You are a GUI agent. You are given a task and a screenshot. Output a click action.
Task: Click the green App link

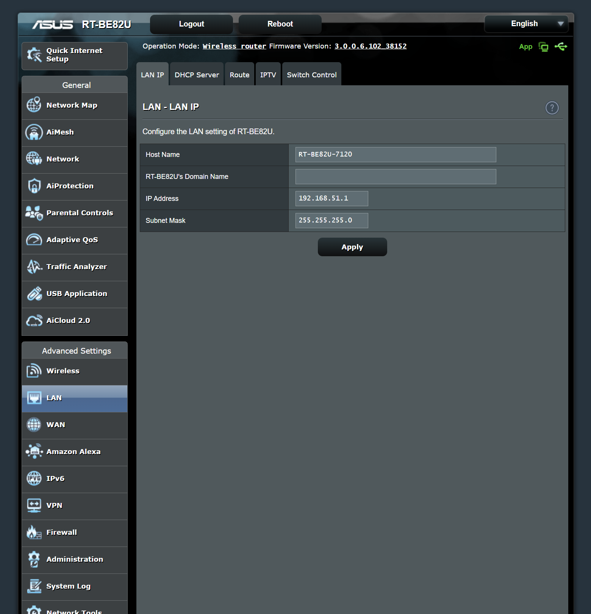tap(525, 47)
